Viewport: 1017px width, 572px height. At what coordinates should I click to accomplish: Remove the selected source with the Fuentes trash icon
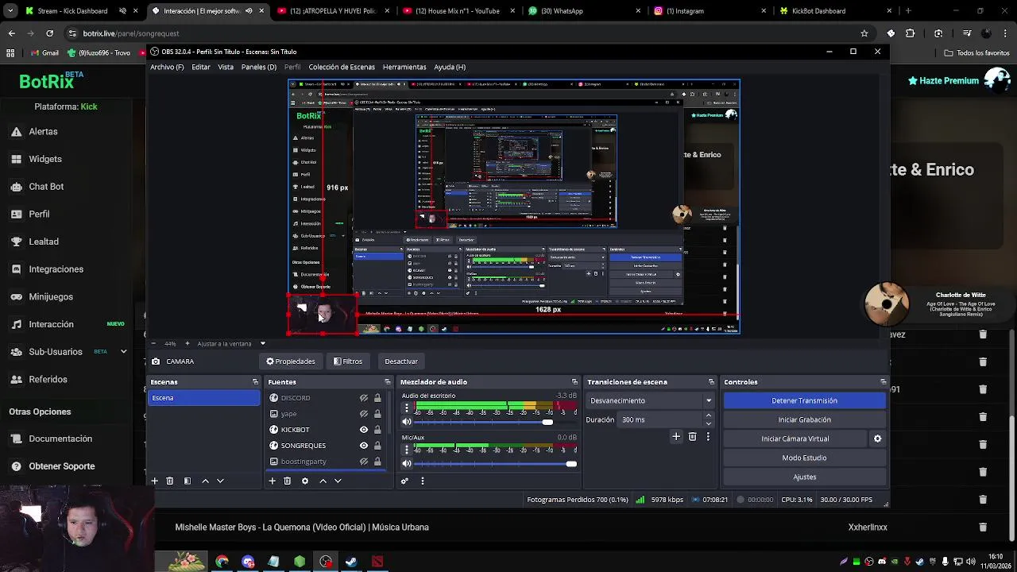[287, 481]
